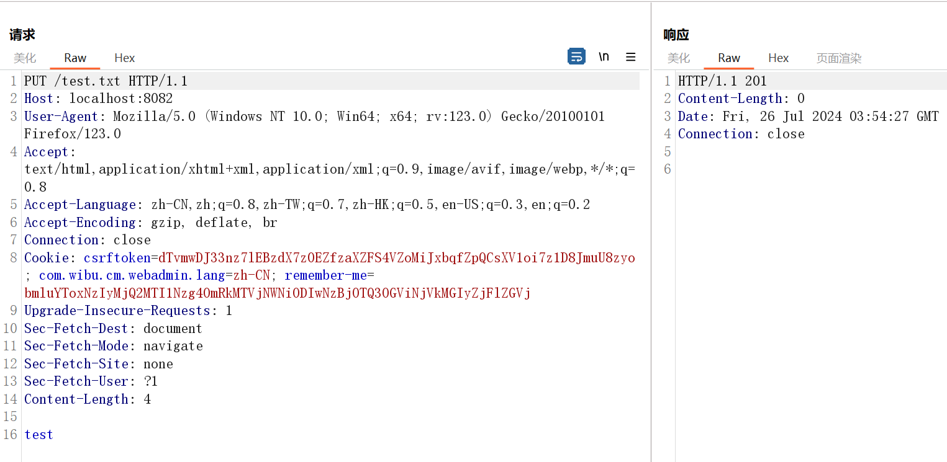Click the 'Host: localhost:8082' header line
947x462 pixels.
tap(98, 98)
